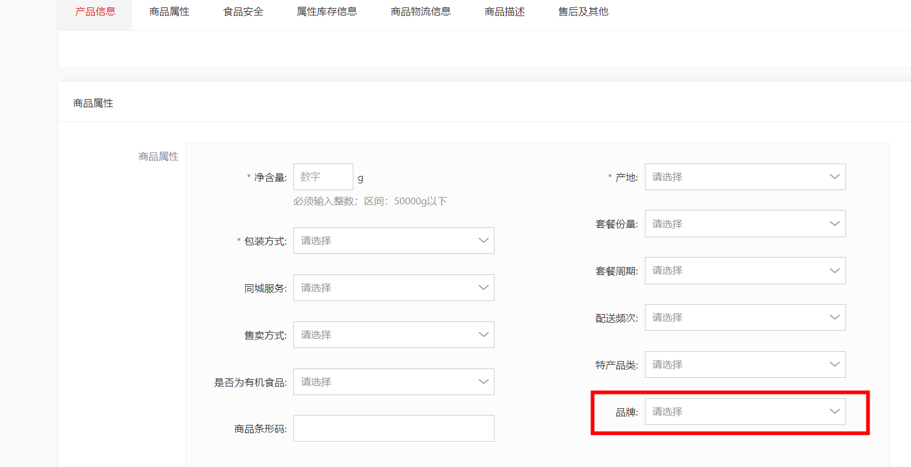Open the 商品属性 tab
The image size is (911, 467).
tap(169, 12)
